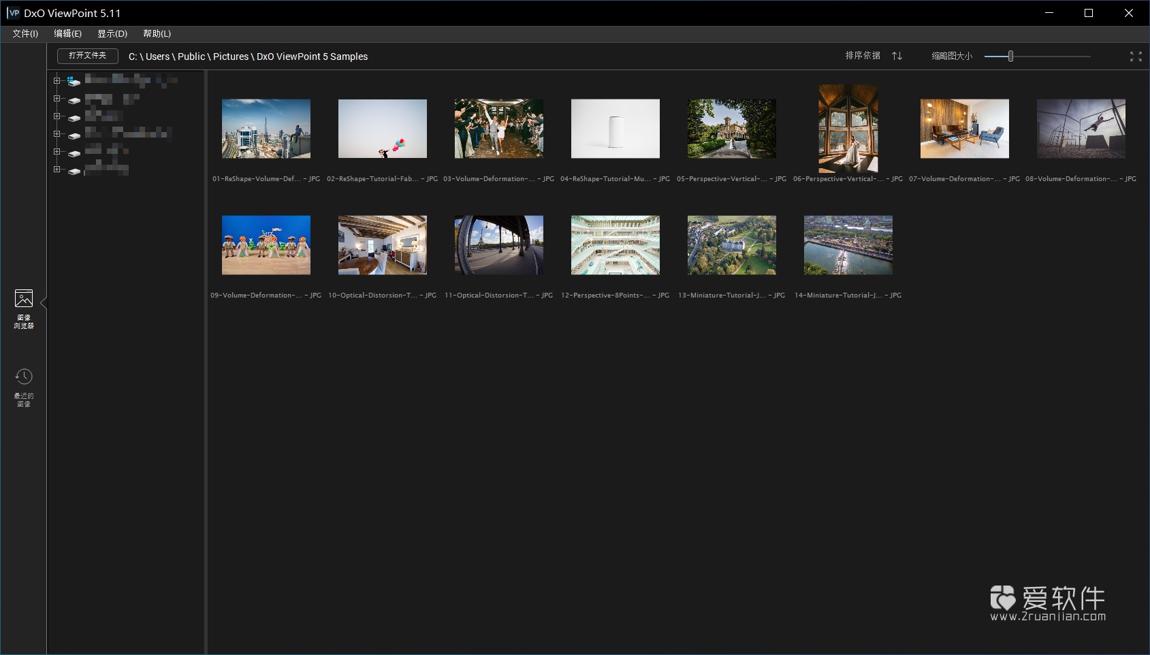The image size is (1150, 655).
Task: Open the 09-Volume-Deformation image thumbnail
Action: click(266, 245)
